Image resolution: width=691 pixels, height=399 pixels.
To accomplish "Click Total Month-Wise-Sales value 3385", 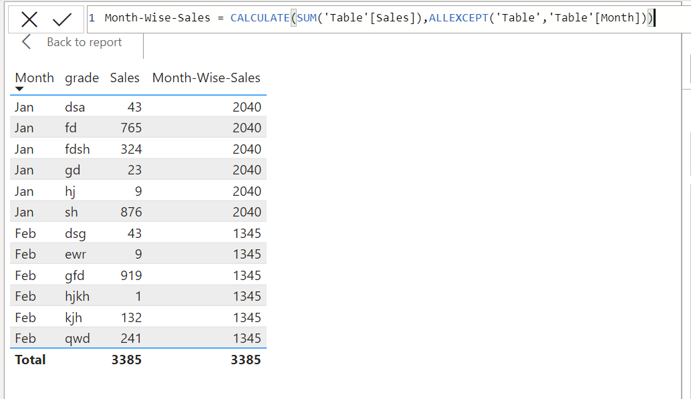I will pyautogui.click(x=246, y=360).
